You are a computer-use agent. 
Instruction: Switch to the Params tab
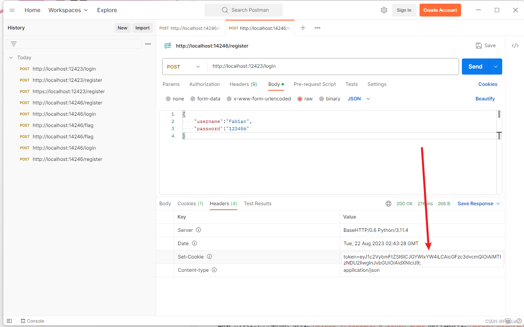pos(171,84)
